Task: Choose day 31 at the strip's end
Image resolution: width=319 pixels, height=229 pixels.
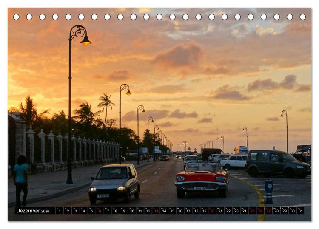Action: 301,211
